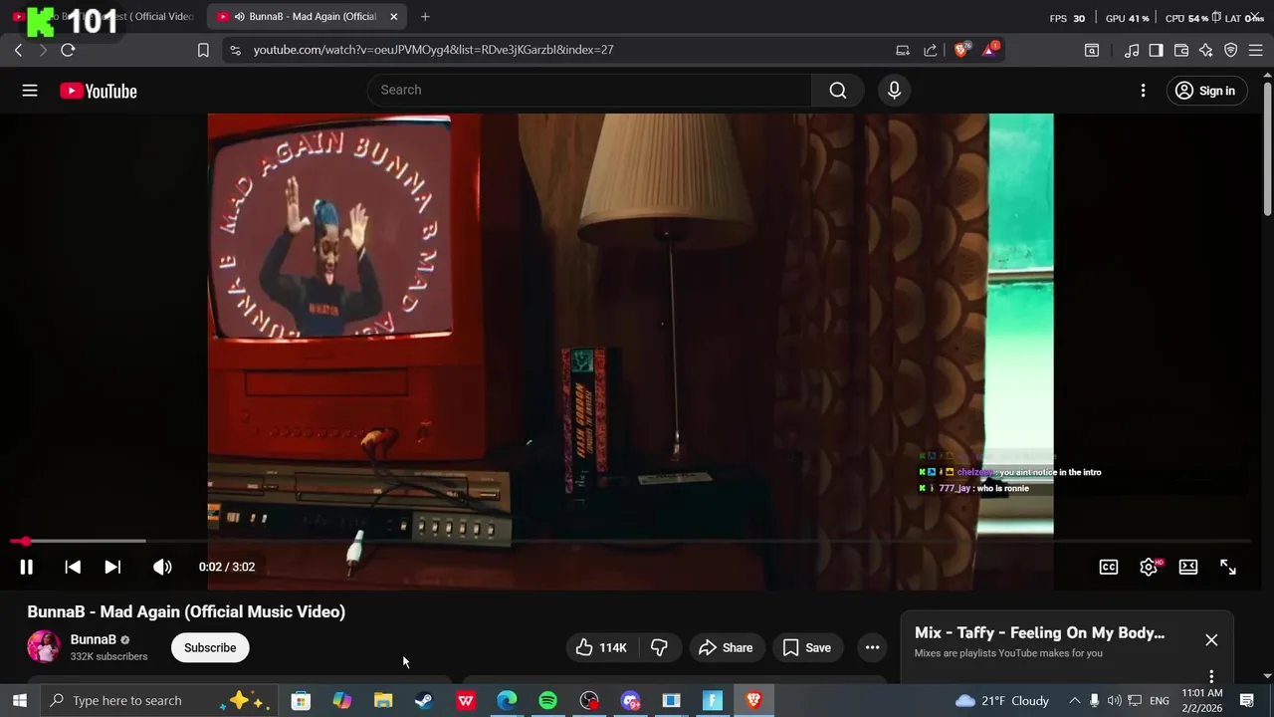This screenshot has height=717, width=1274.
Task: Open player settings gear
Action: pos(1149,567)
